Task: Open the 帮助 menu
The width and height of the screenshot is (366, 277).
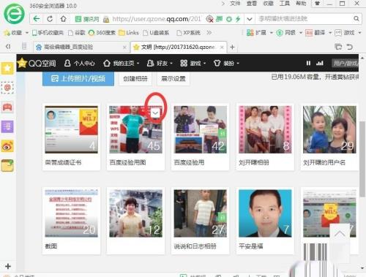Action: coord(301,4)
